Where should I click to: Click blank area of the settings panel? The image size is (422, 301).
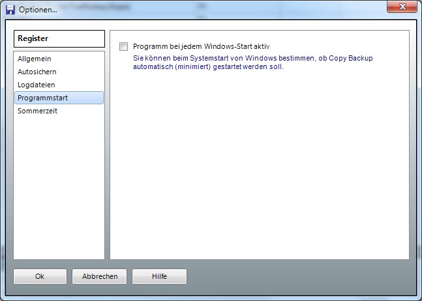point(261,169)
